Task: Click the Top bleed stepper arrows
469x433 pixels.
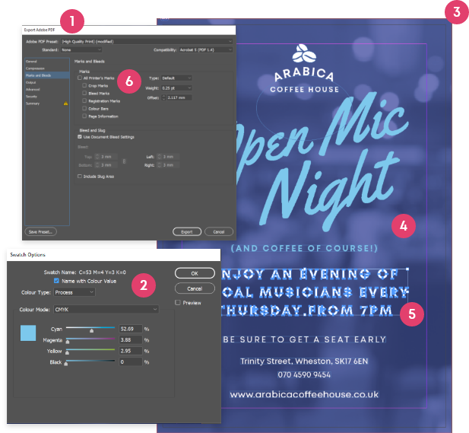Action: pos(97,157)
